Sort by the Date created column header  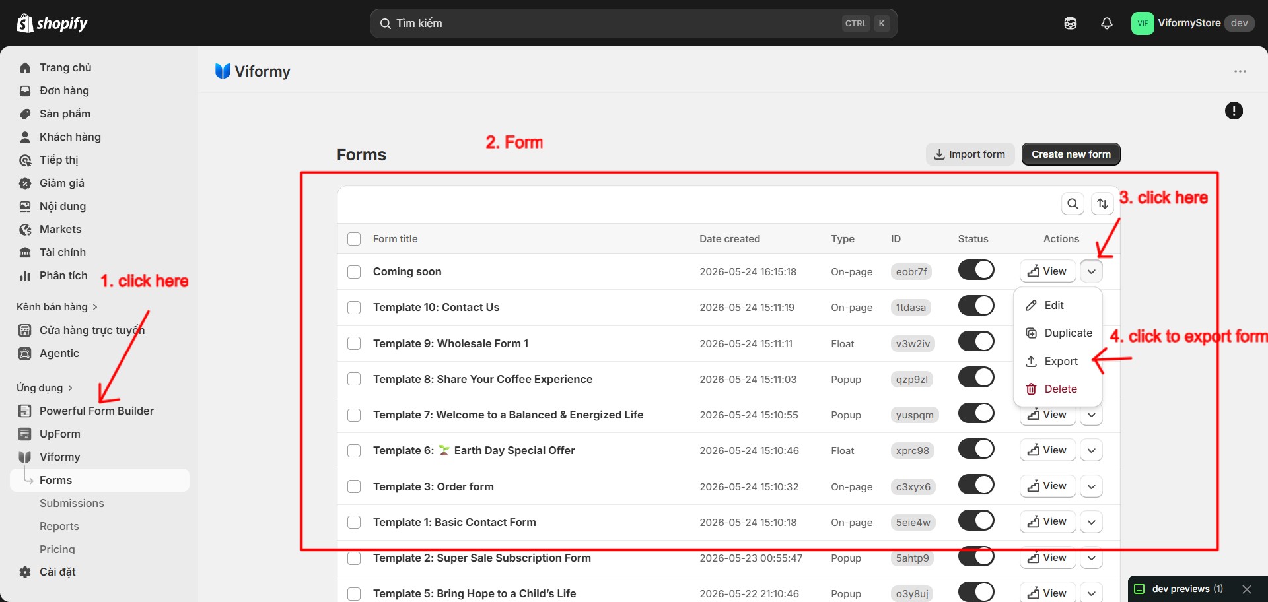tap(730, 239)
